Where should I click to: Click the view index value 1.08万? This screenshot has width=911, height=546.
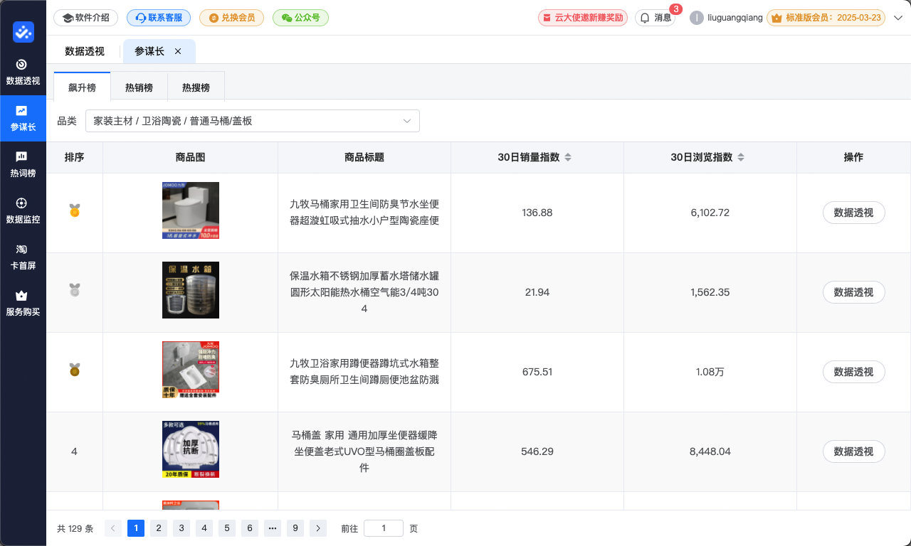710,372
